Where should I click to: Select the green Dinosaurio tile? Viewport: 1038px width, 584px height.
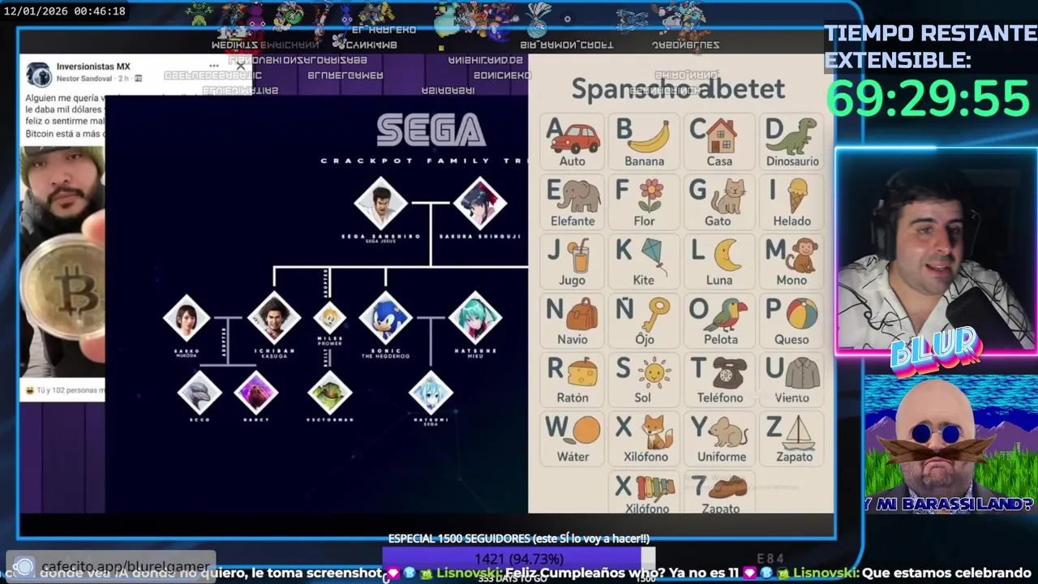792,142
